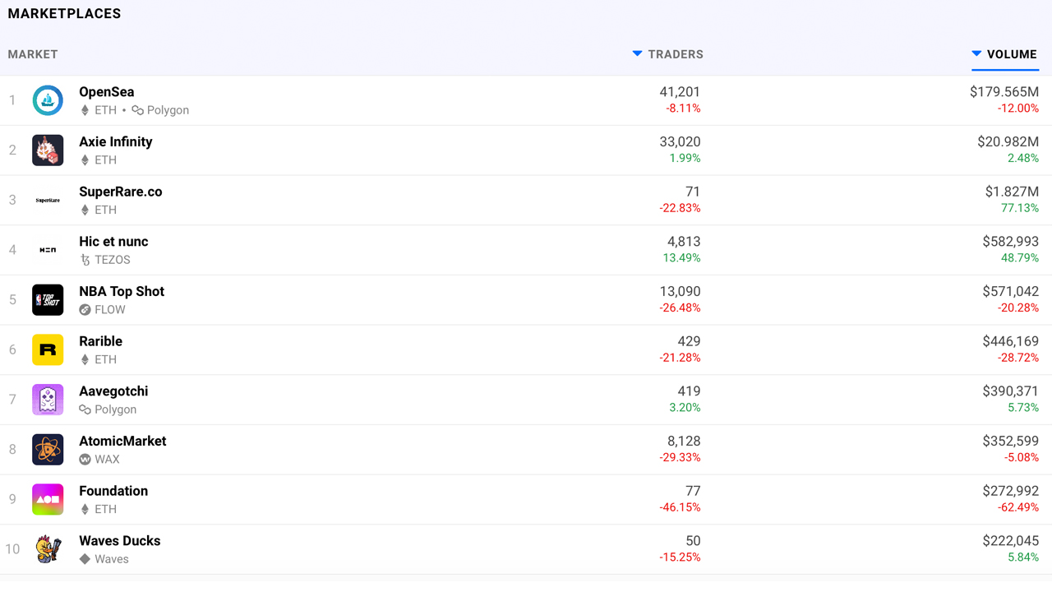Open the Foundation marketplace link
The width and height of the screenshot is (1052, 592).
click(113, 491)
